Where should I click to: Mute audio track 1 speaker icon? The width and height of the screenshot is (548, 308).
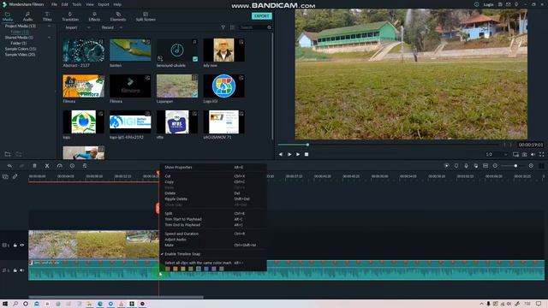[22, 270]
